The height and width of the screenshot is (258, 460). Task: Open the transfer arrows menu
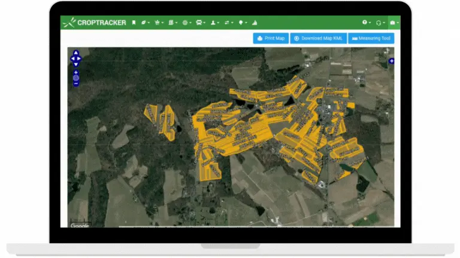229,23
